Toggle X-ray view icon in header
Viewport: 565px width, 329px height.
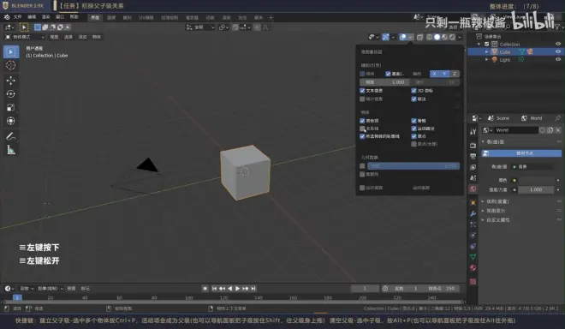pyautogui.click(x=420, y=37)
